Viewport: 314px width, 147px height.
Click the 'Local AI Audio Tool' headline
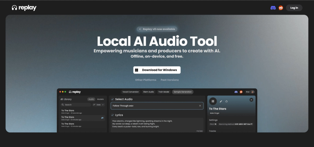(x=157, y=41)
